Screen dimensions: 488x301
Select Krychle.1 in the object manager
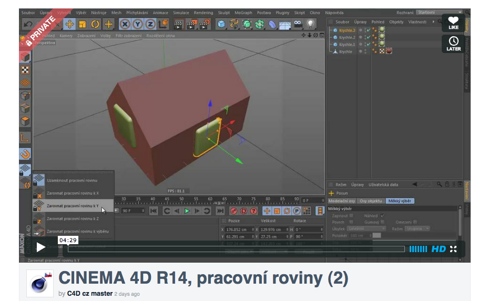pyautogui.click(x=347, y=45)
